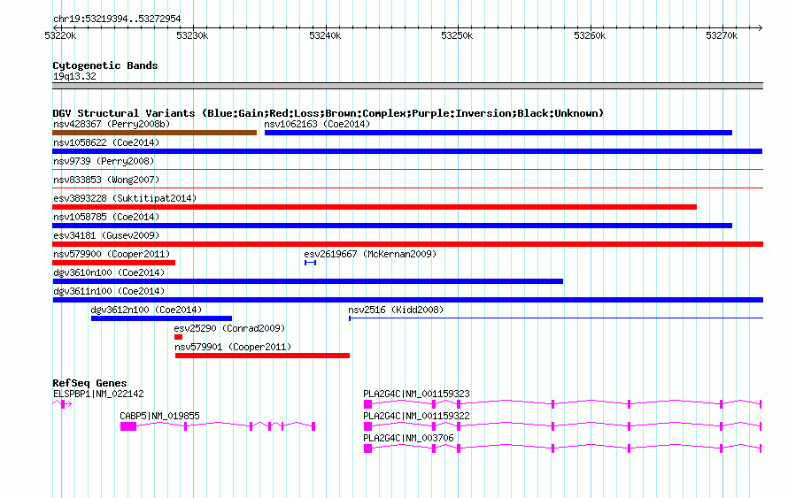Viewport: 788px width, 498px height.
Task: Select the nsv1062163 (Coe2014) blue bar
Action: (x=498, y=133)
